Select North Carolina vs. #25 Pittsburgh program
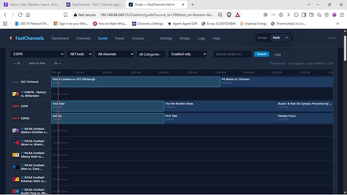 136,82
